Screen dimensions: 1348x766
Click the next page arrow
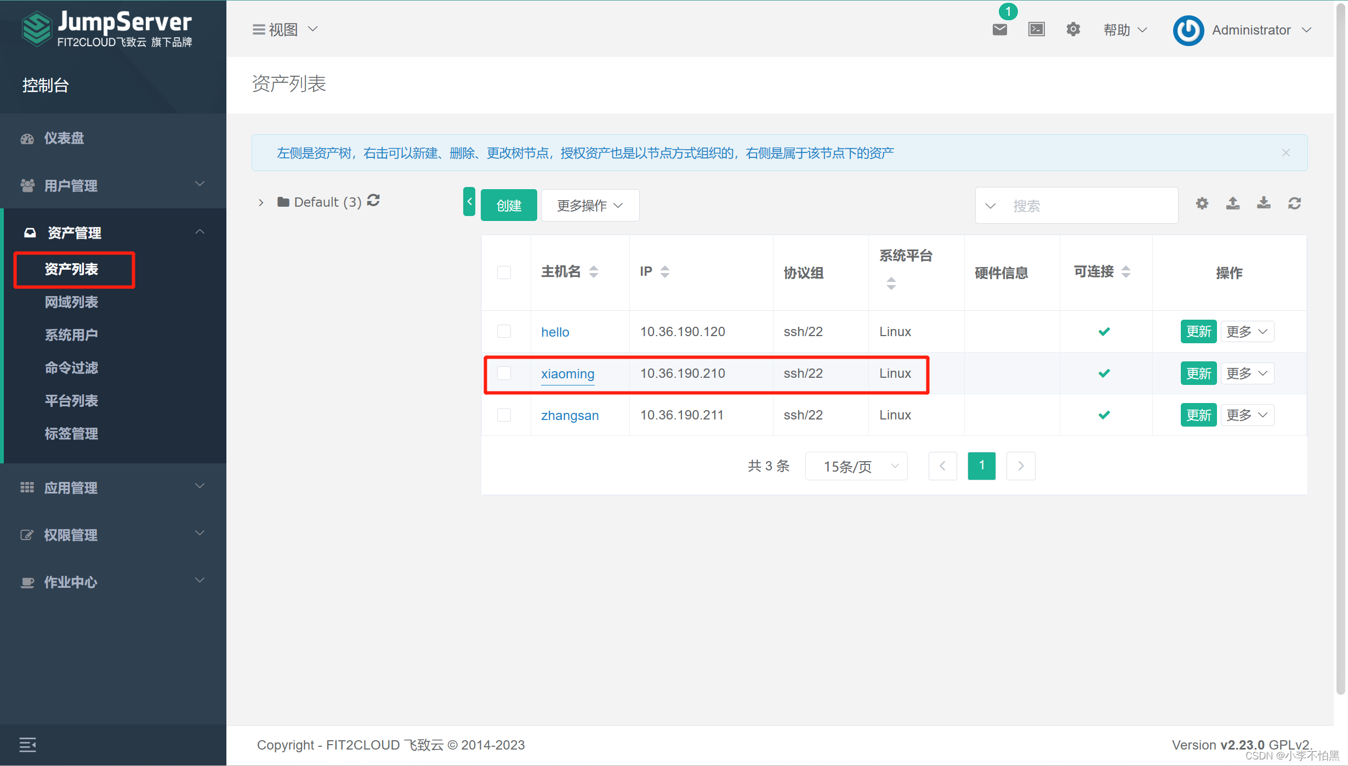tap(1021, 466)
